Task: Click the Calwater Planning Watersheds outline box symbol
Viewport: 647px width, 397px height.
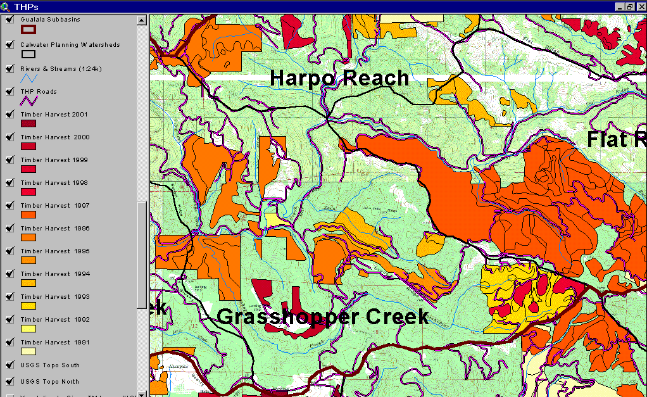Action: click(x=28, y=54)
